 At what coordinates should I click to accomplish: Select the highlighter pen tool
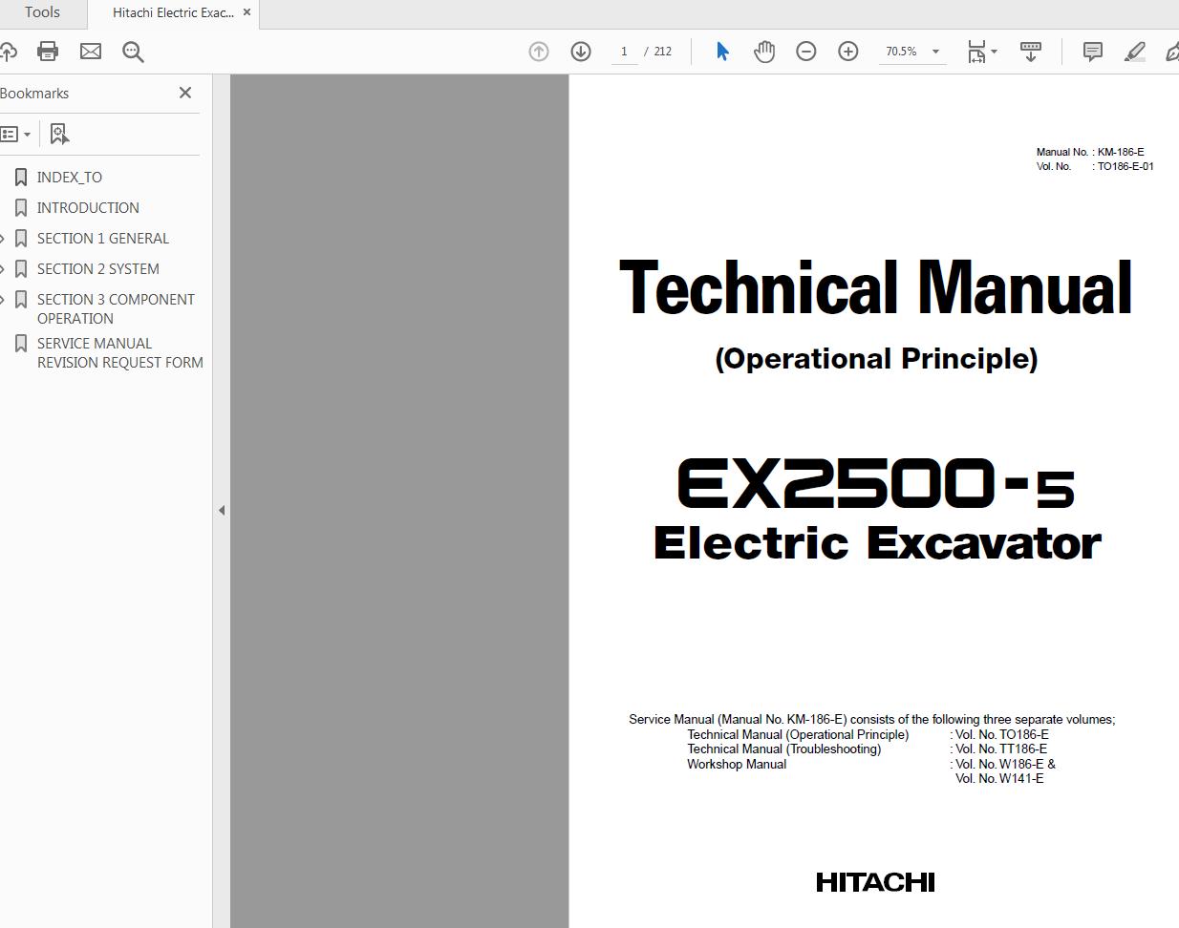pos(1134,52)
